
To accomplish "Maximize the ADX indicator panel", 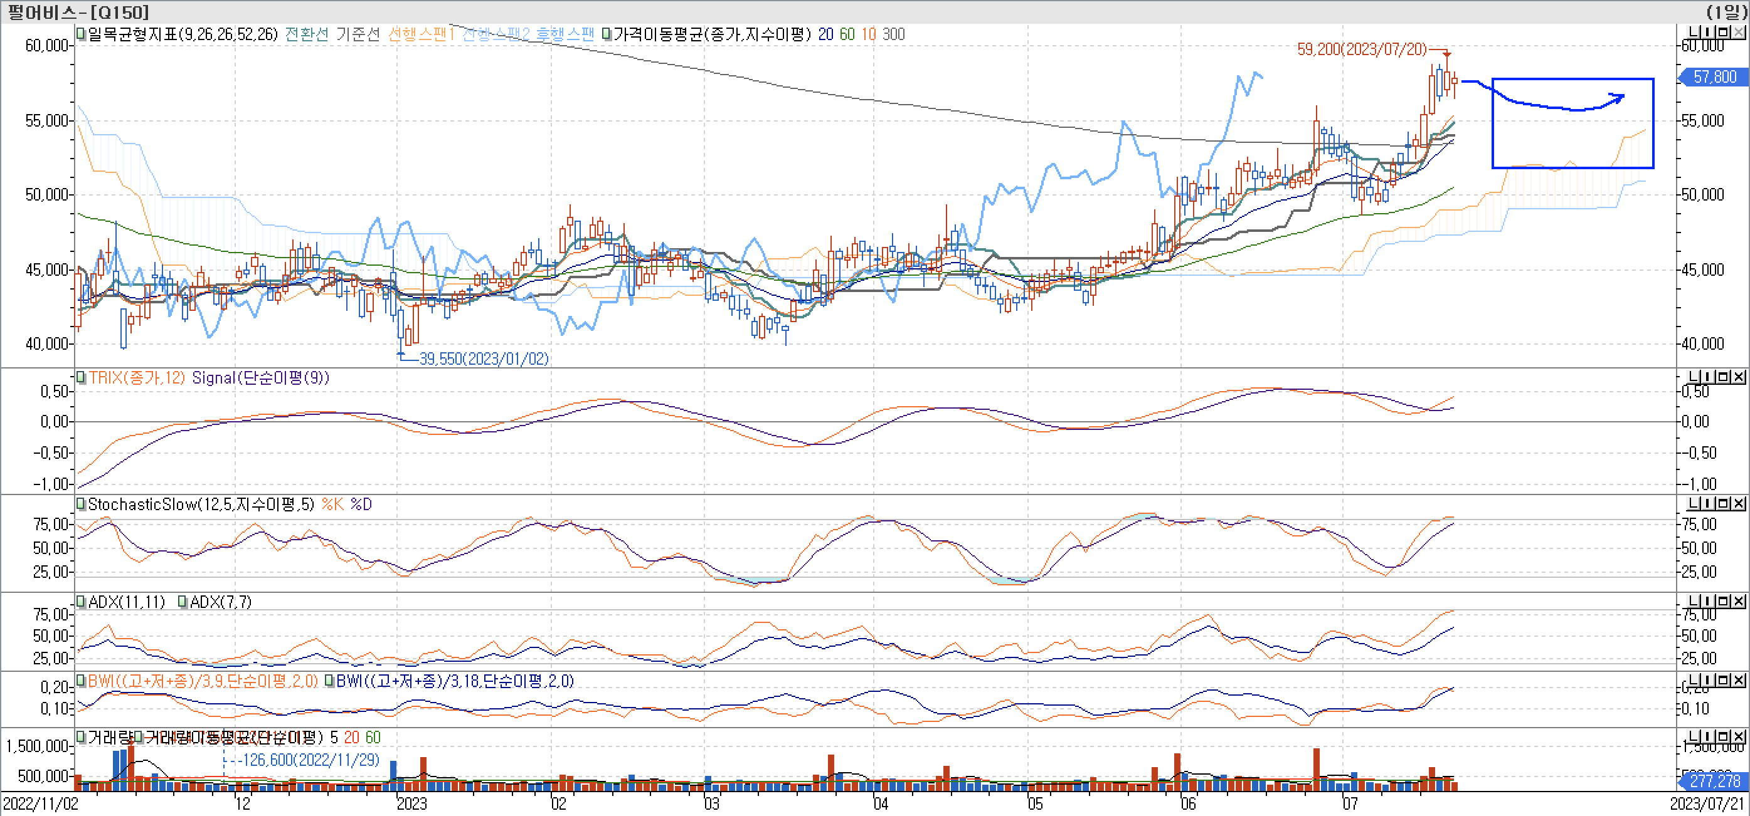I will pos(1723,602).
